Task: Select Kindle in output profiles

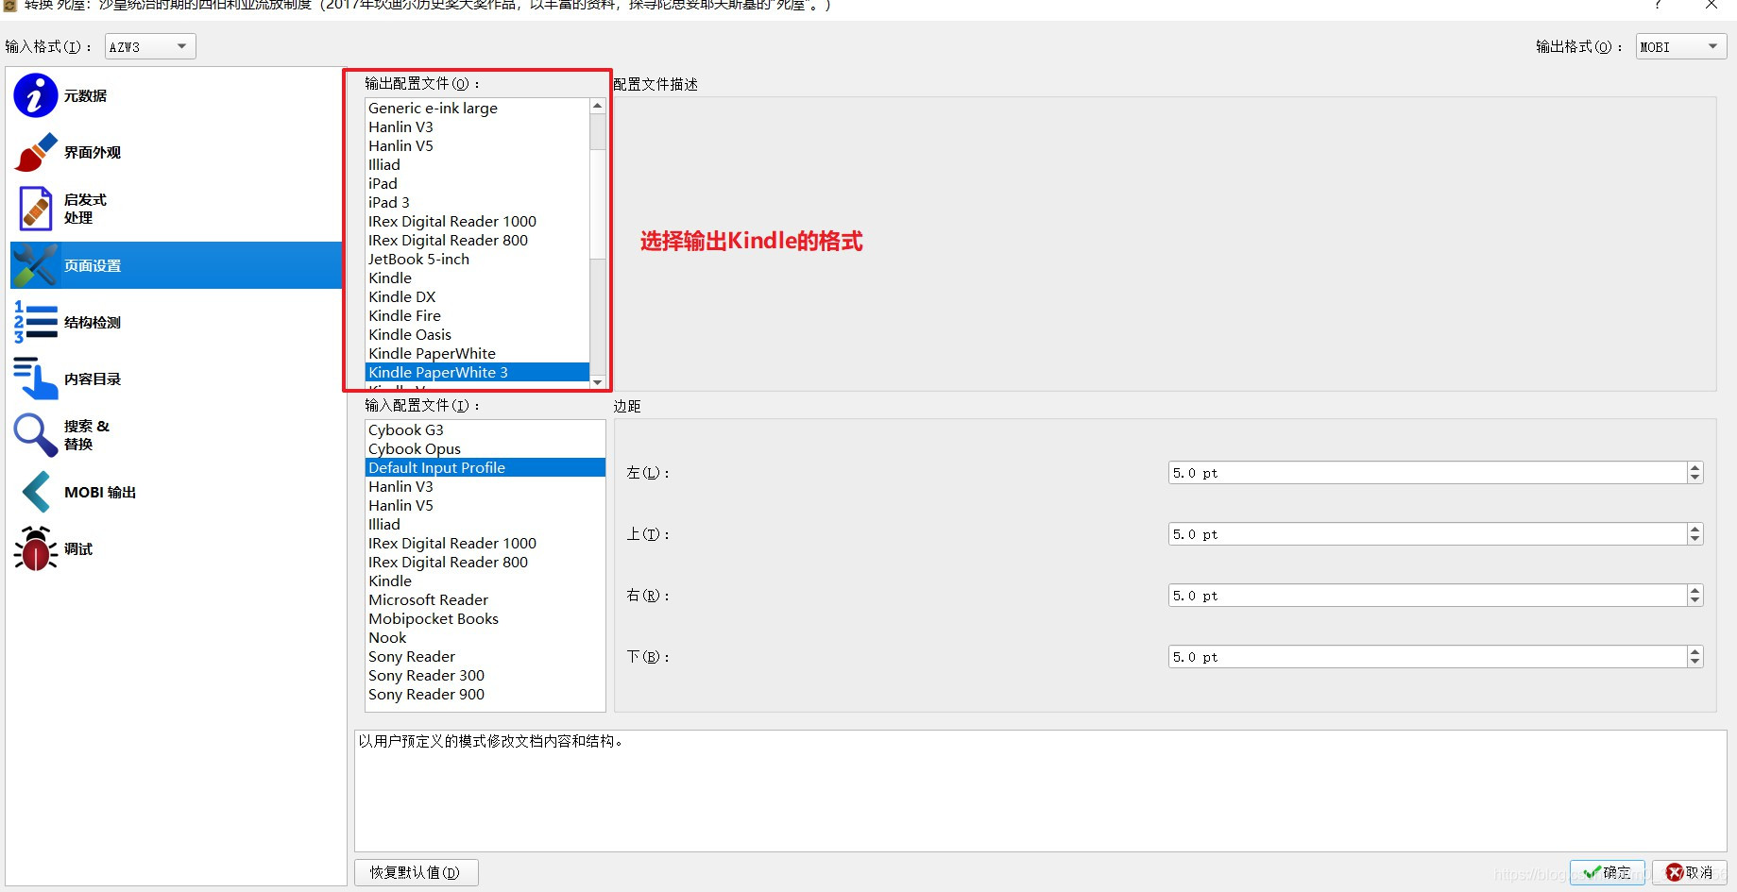Action: point(477,278)
